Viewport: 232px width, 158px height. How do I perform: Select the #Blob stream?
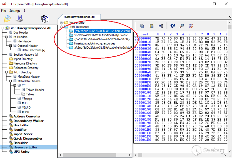25,112
